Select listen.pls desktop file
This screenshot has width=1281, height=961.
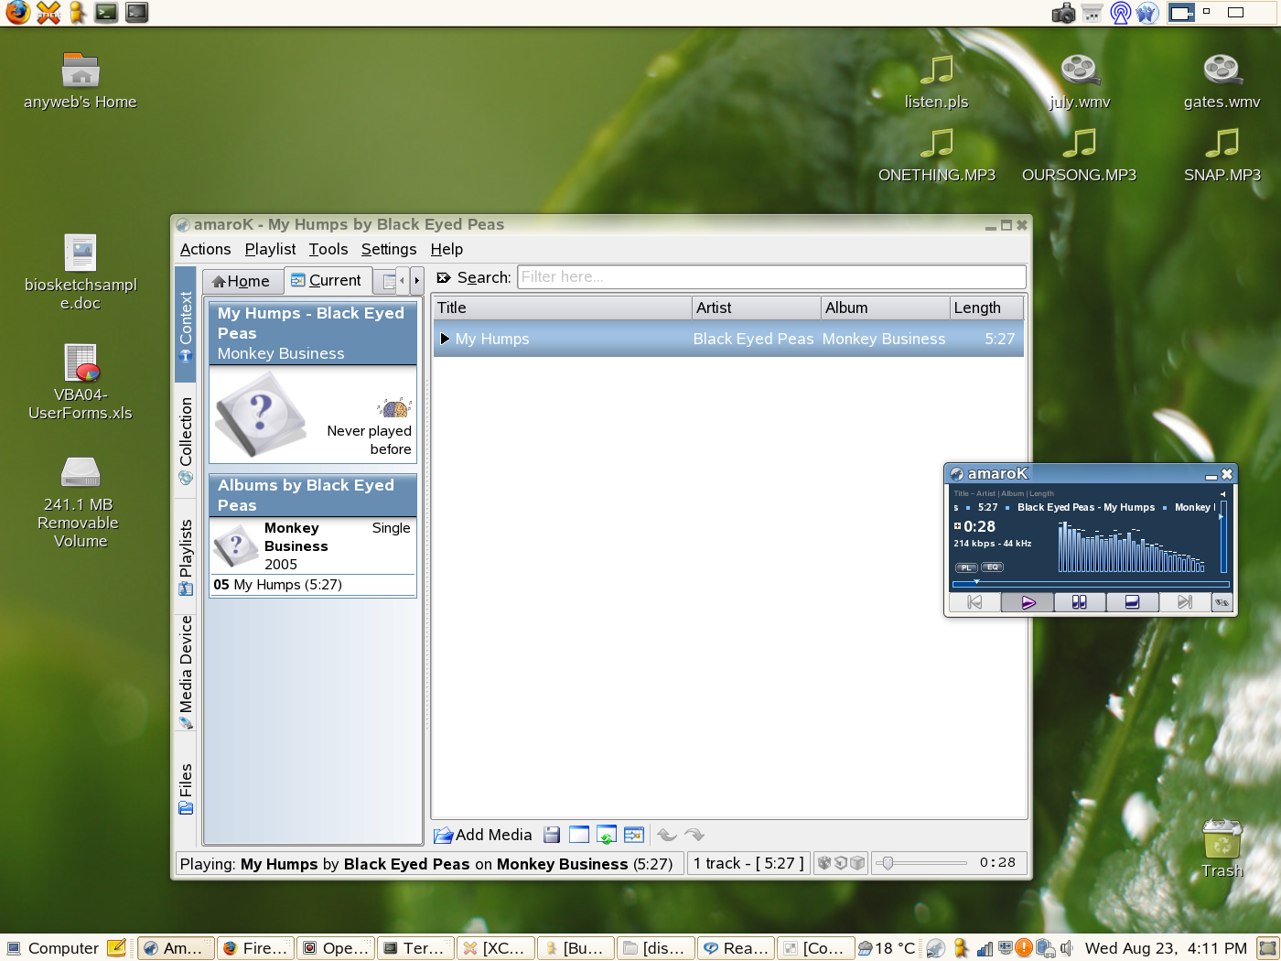point(936,81)
